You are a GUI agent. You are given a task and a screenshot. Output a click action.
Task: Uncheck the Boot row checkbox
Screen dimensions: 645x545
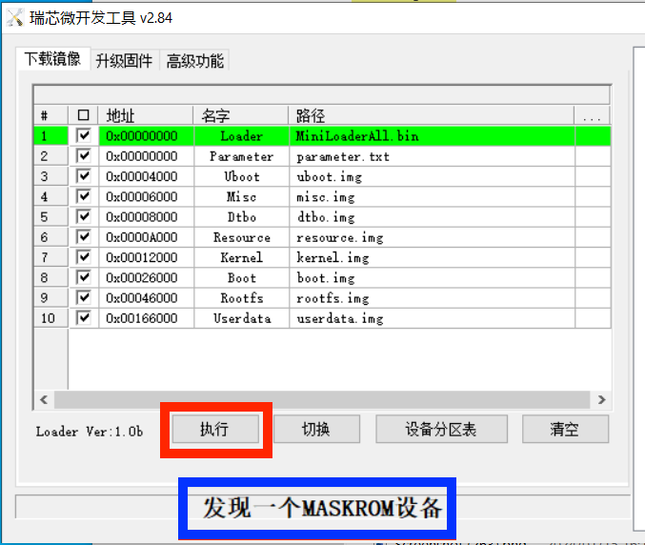tap(84, 277)
